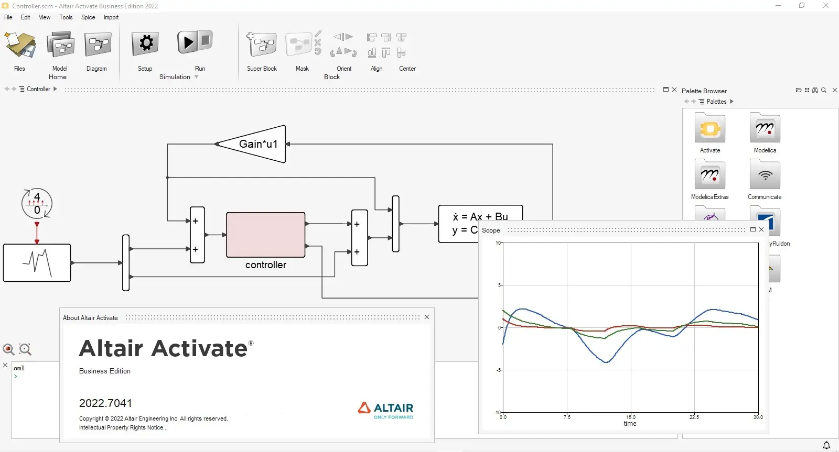Click the rotate right orient icon

pyautogui.click(x=351, y=52)
